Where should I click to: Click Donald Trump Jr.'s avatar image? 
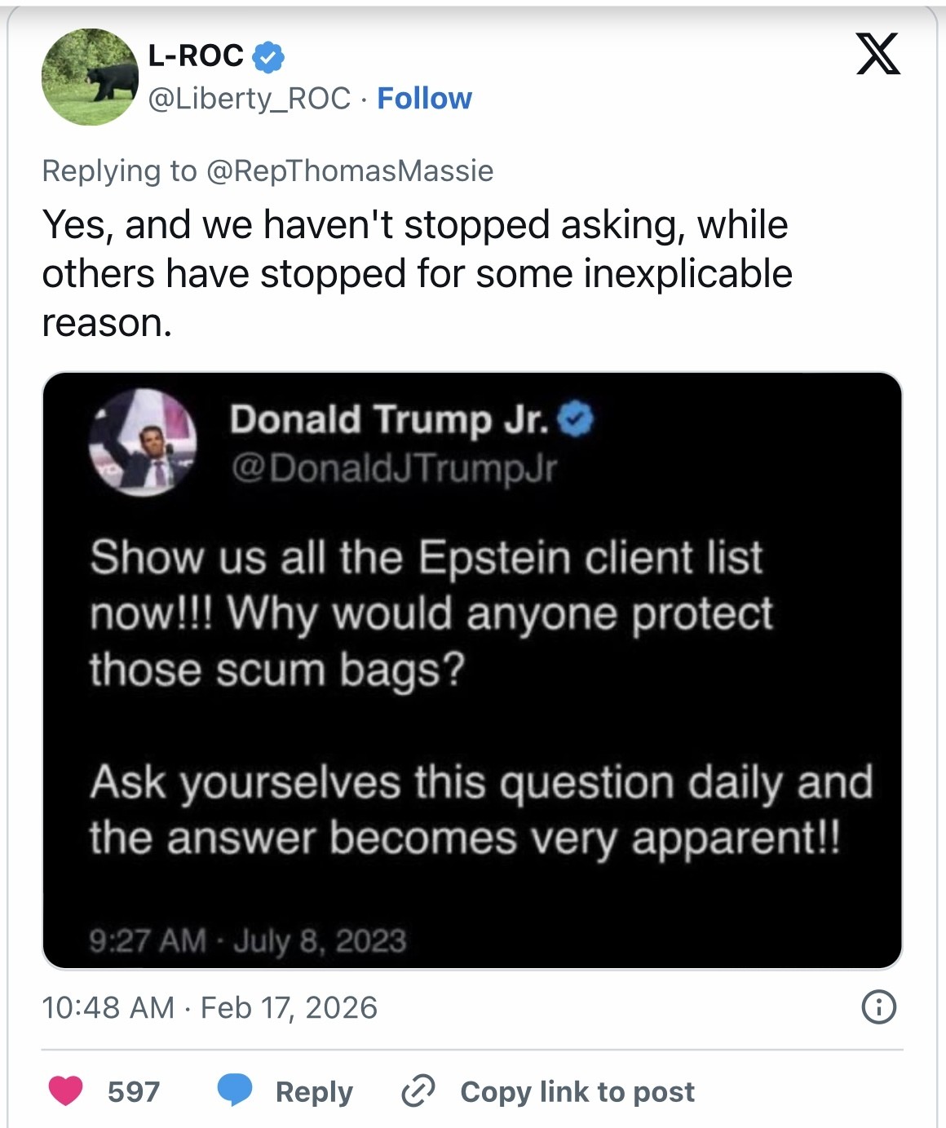[x=143, y=443]
